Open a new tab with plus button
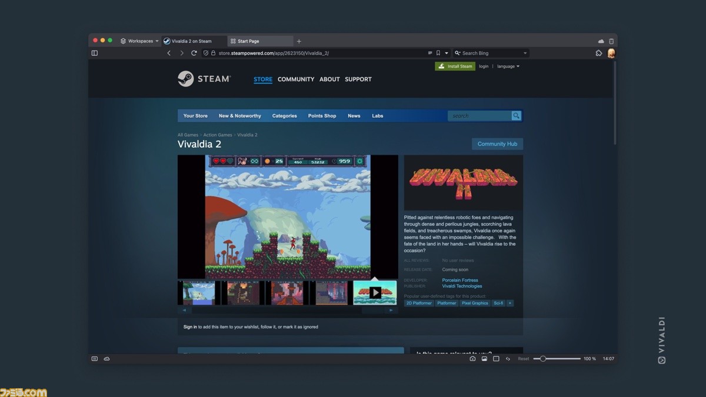The height and width of the screenshot is (397, 706). click(x=299, y=41)
